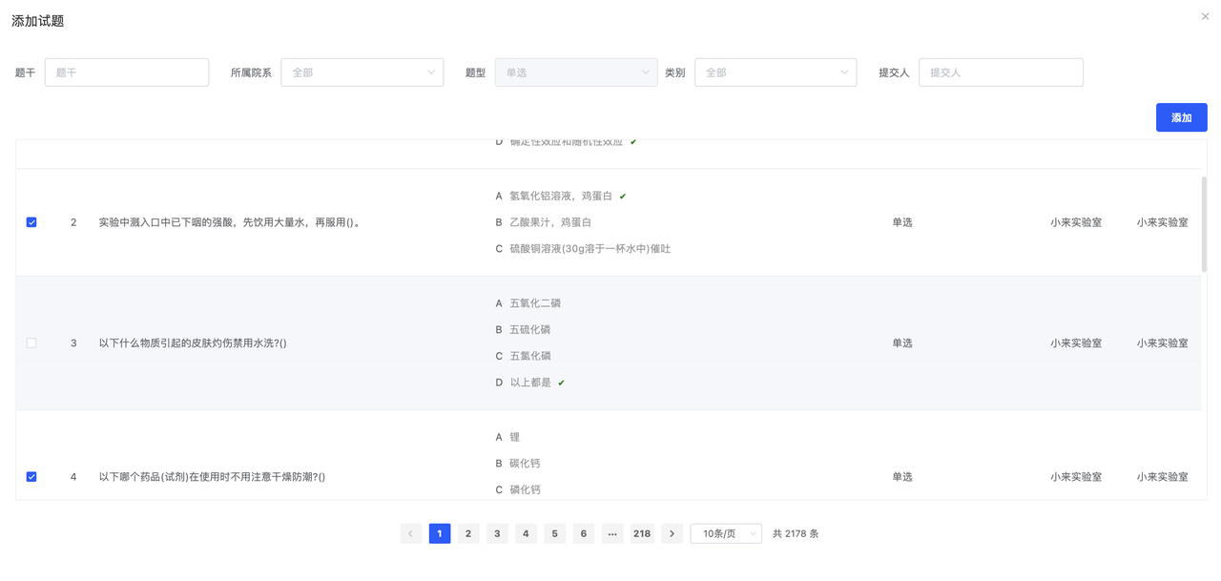Click the previous page arrow

pos(411,533)
